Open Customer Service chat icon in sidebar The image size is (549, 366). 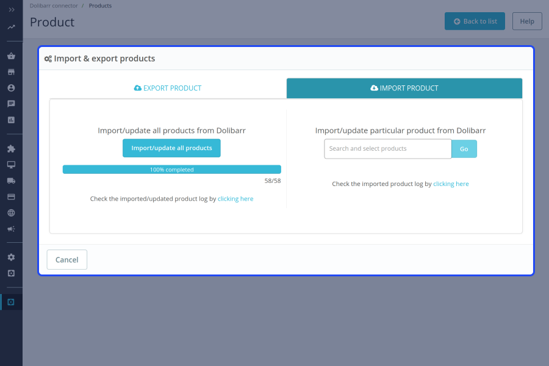coord(11,104)
